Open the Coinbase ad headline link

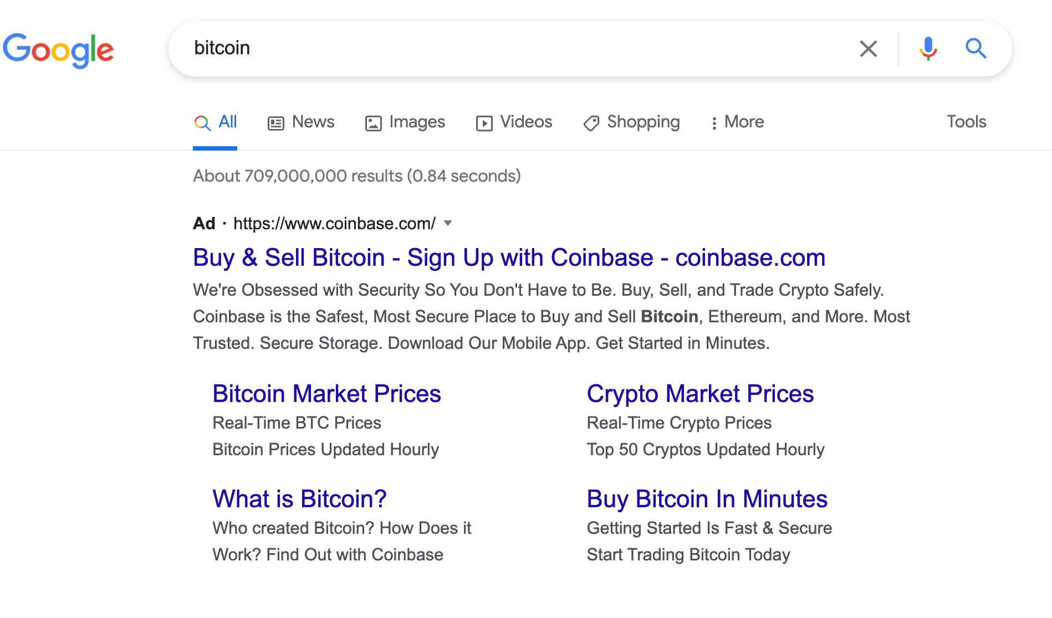pos(508,257)
